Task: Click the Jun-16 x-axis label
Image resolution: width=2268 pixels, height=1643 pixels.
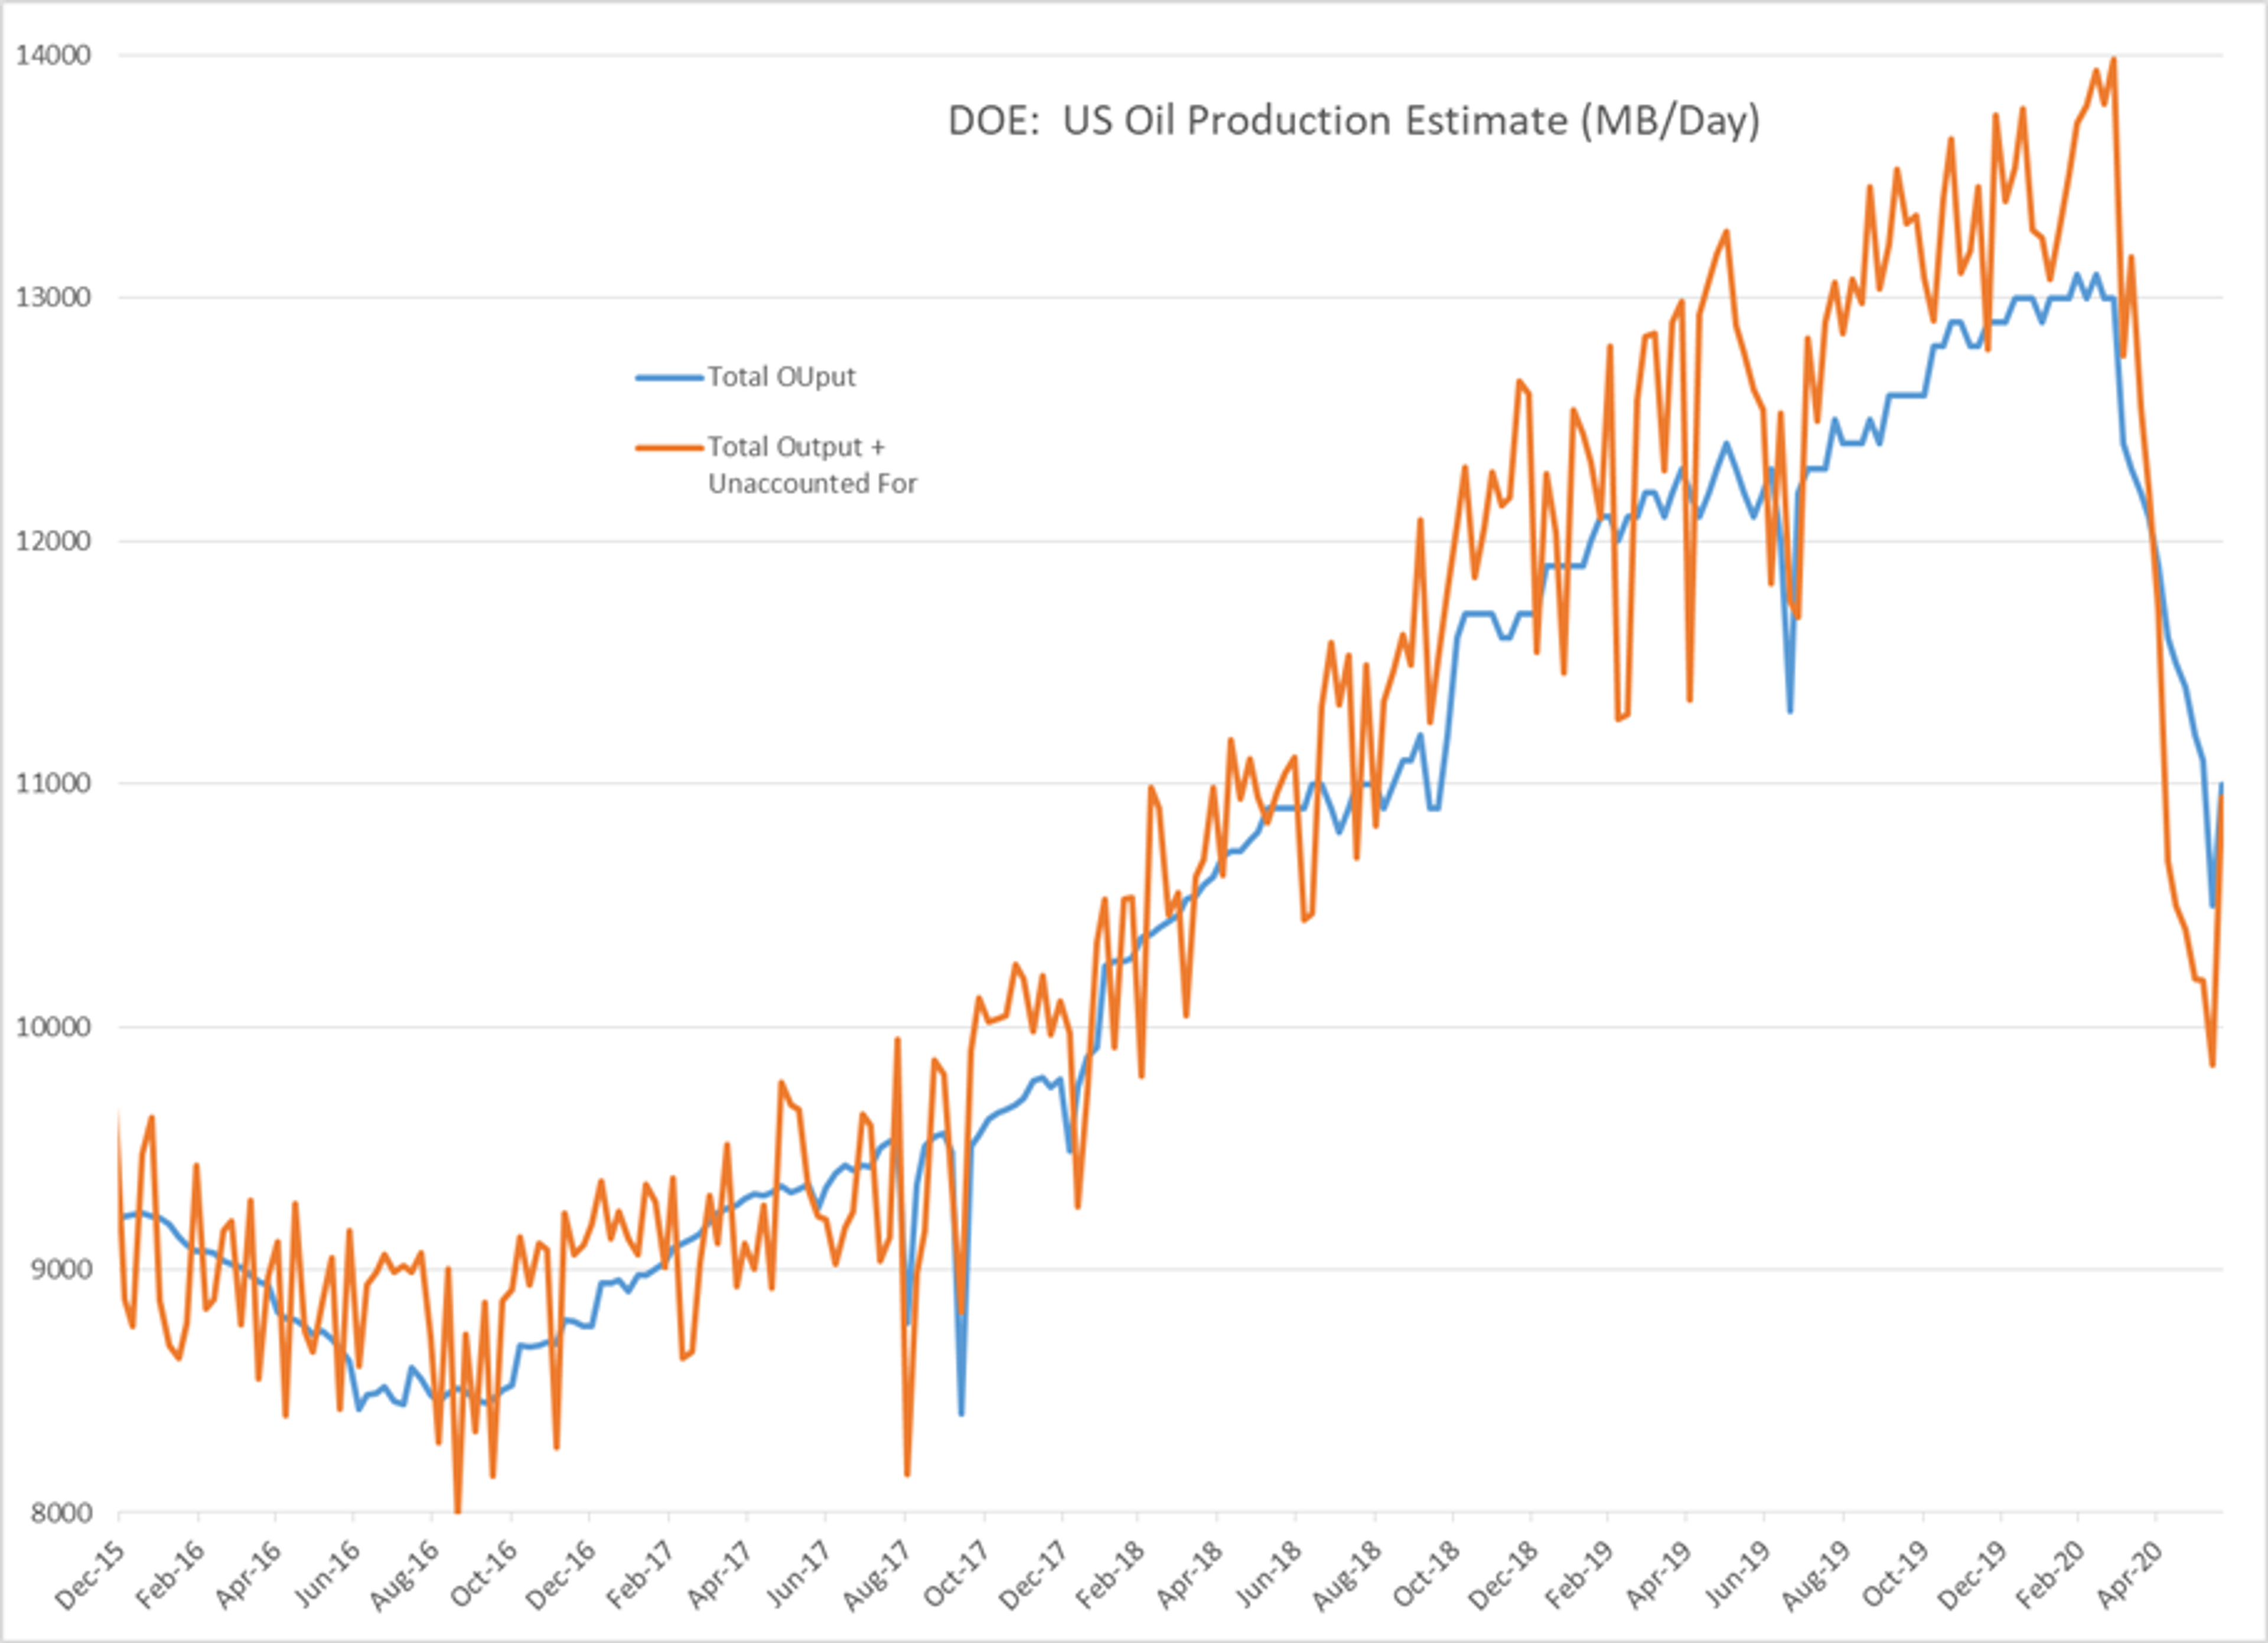Action: [326, 1574]
